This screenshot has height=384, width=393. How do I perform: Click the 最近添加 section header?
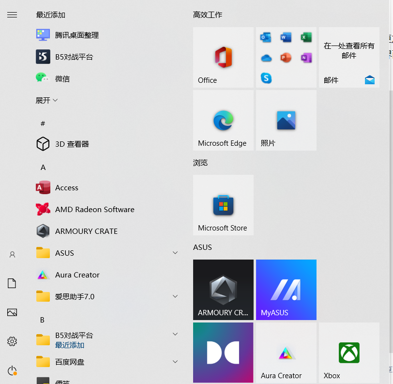51,15
